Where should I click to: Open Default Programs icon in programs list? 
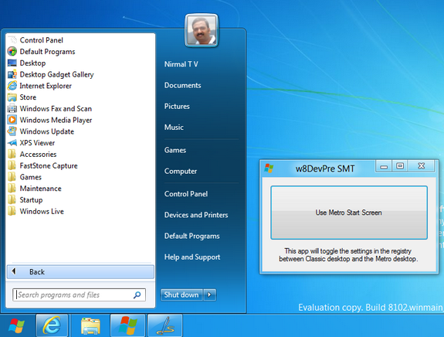(12, 51)
